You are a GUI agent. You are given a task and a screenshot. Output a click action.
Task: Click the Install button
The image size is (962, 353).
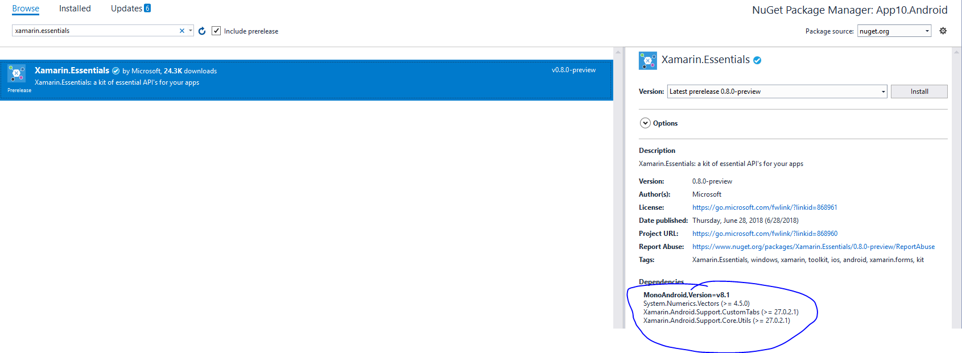click(x=919, y=92)
